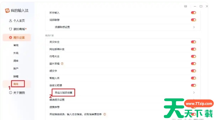The image size is (215, 120).
Task: Select the 属性设置 gear icon
Action: 10,38
